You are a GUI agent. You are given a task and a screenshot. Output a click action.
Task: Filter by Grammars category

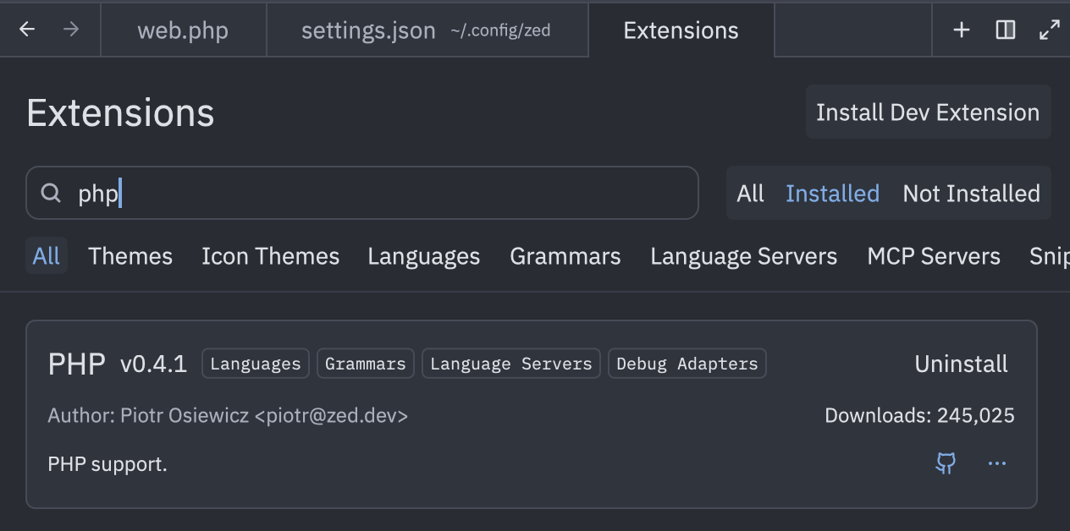point(565,256)
